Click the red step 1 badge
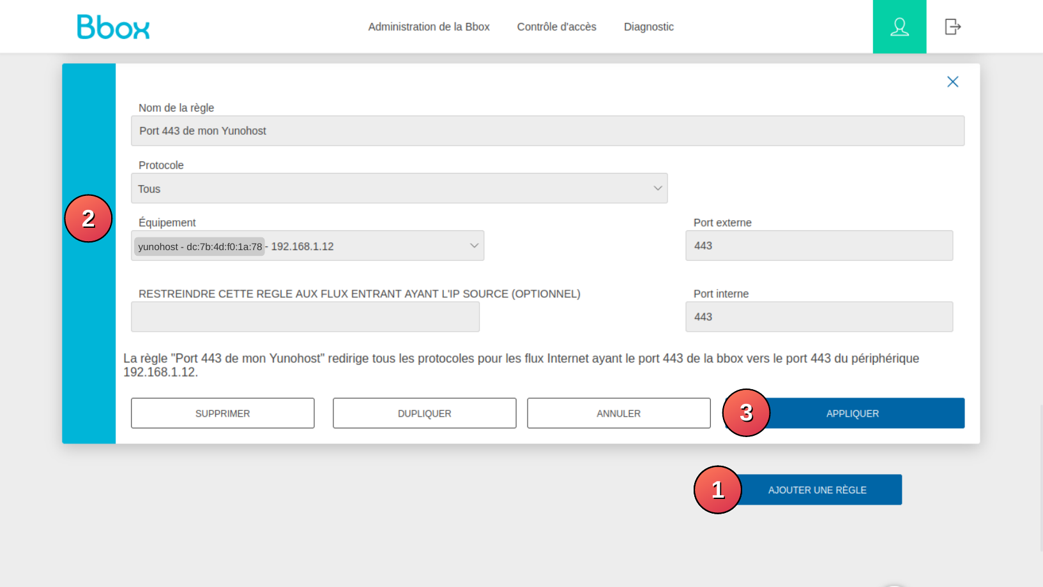 click(x=717, y=489)
